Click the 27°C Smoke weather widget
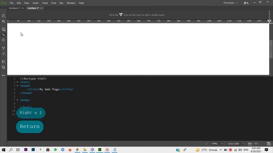Screen dimensions: 273x153 pyautogui.click(x=206, y=150)
